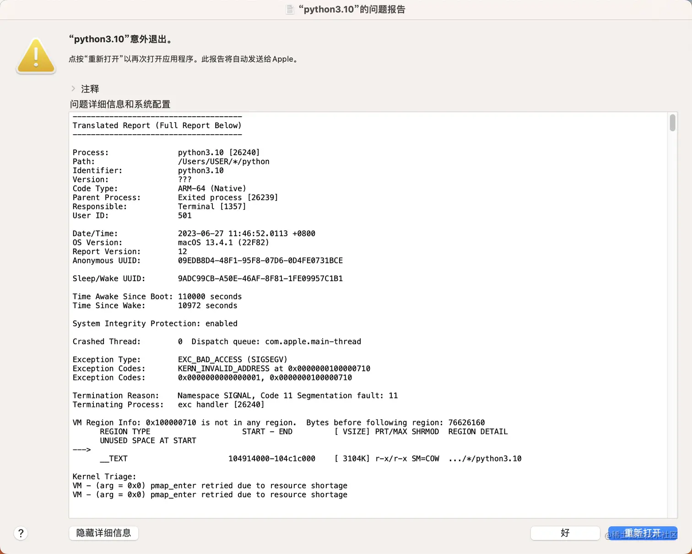692x554 pixels.
Task: Click the ARM-64 (Native) code type
Action: (212, 189)
